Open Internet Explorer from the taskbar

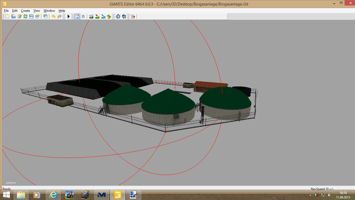(53, 195)
